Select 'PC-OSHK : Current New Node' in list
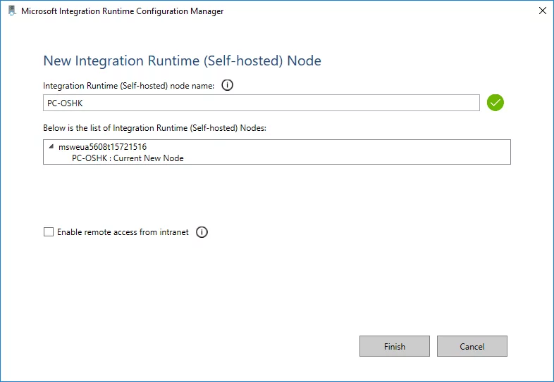This screenshot has height=382, width=554. pos(128,158)
